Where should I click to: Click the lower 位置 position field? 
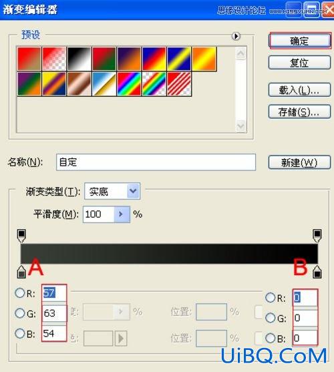coord(211,339)
